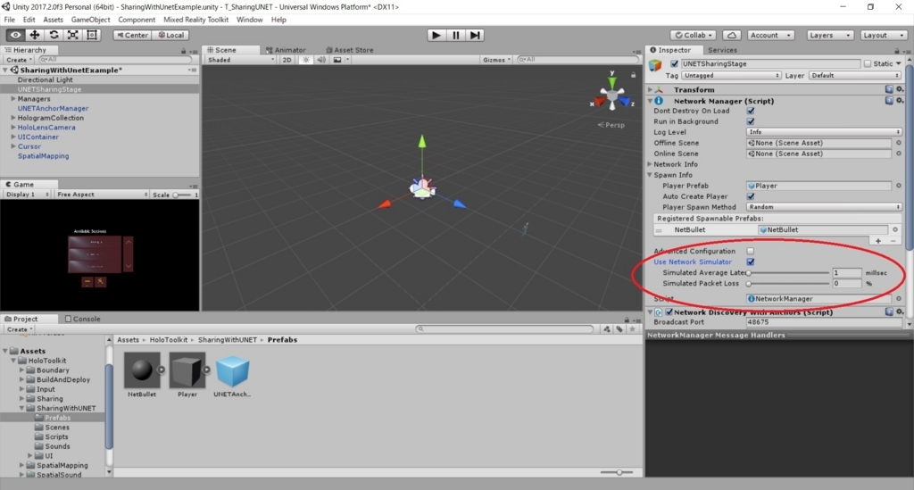Open the Tag dropdown

click(x=731, y=75)
